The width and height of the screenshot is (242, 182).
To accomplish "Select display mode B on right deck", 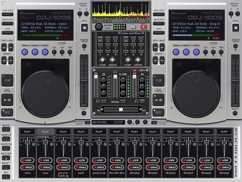I will click(x=238, y=14).
